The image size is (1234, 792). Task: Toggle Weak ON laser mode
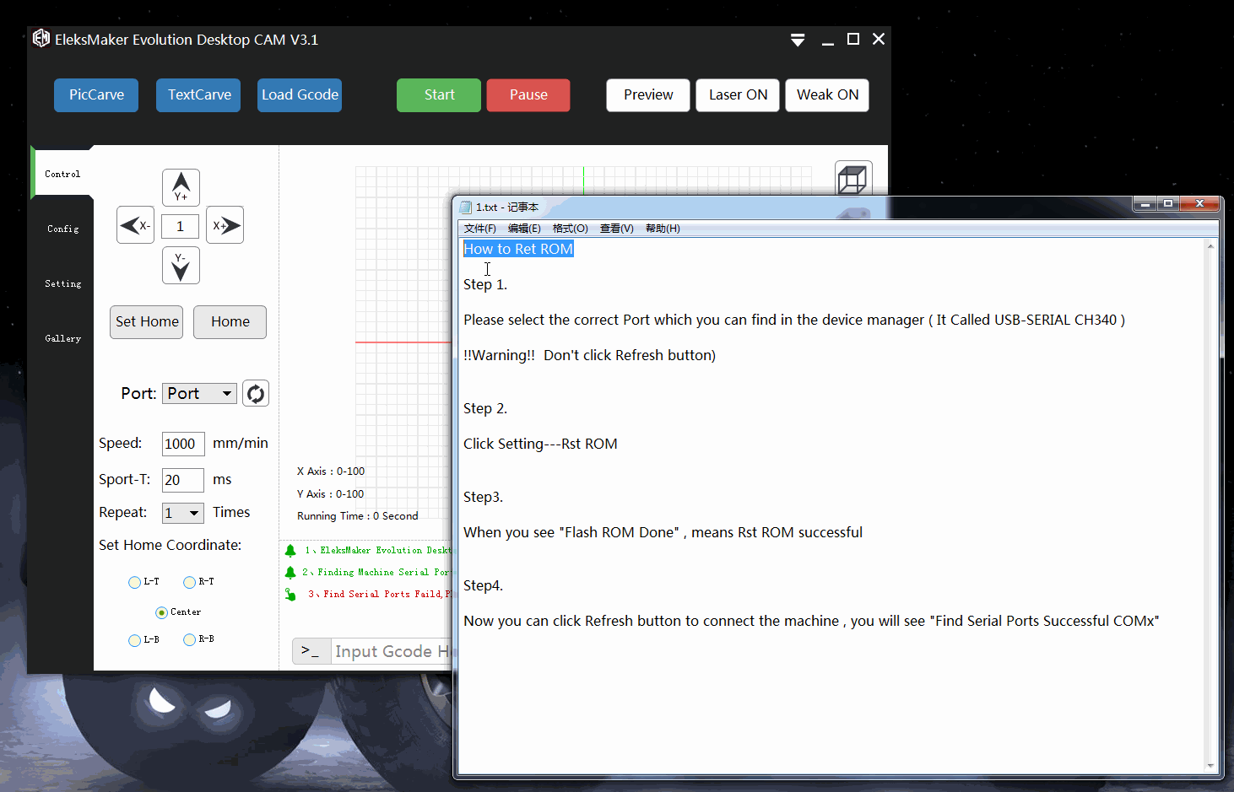827,95
